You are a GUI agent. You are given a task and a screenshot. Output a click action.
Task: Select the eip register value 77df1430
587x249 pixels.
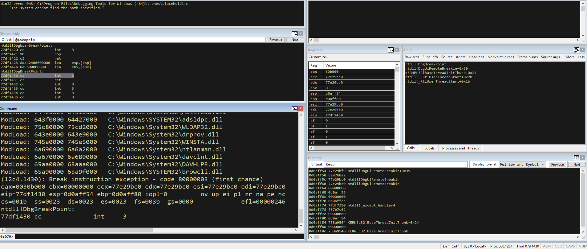(x=334, y=115)
